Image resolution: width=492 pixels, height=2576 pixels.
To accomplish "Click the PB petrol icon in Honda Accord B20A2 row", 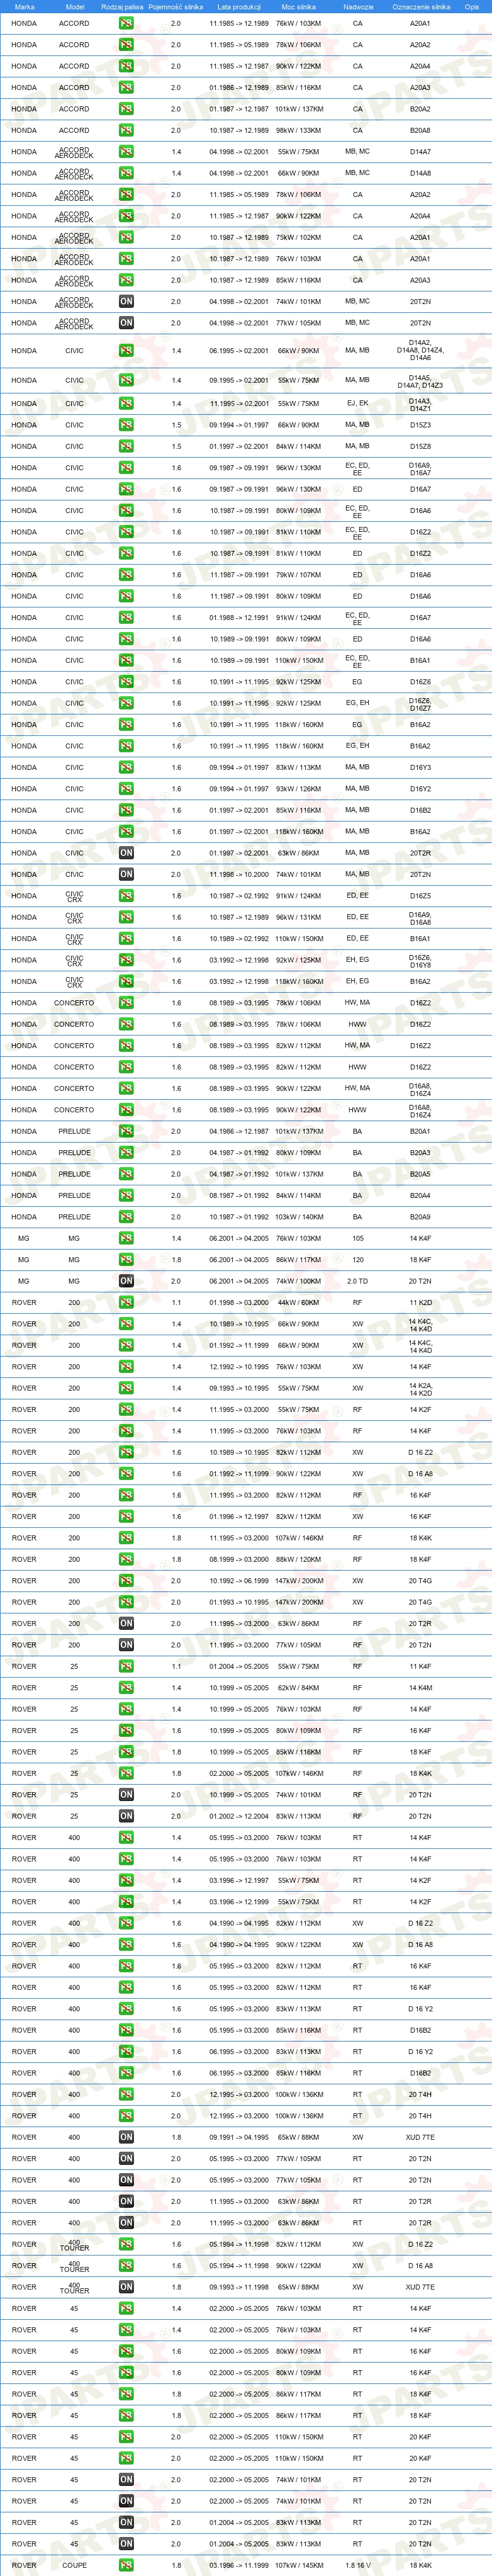I will (126, 109).
